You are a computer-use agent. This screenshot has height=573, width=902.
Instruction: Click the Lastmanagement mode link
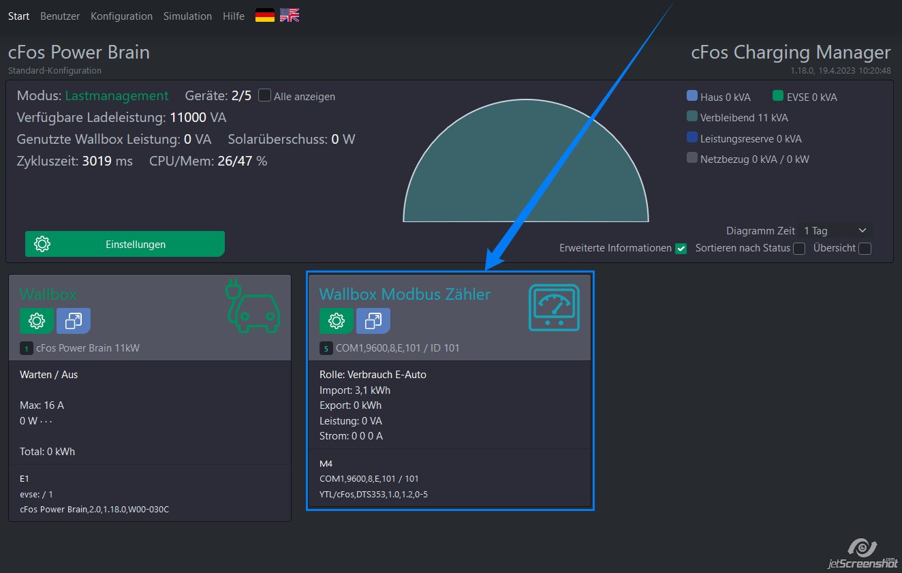pyautogui.click(x=116, y=96)
